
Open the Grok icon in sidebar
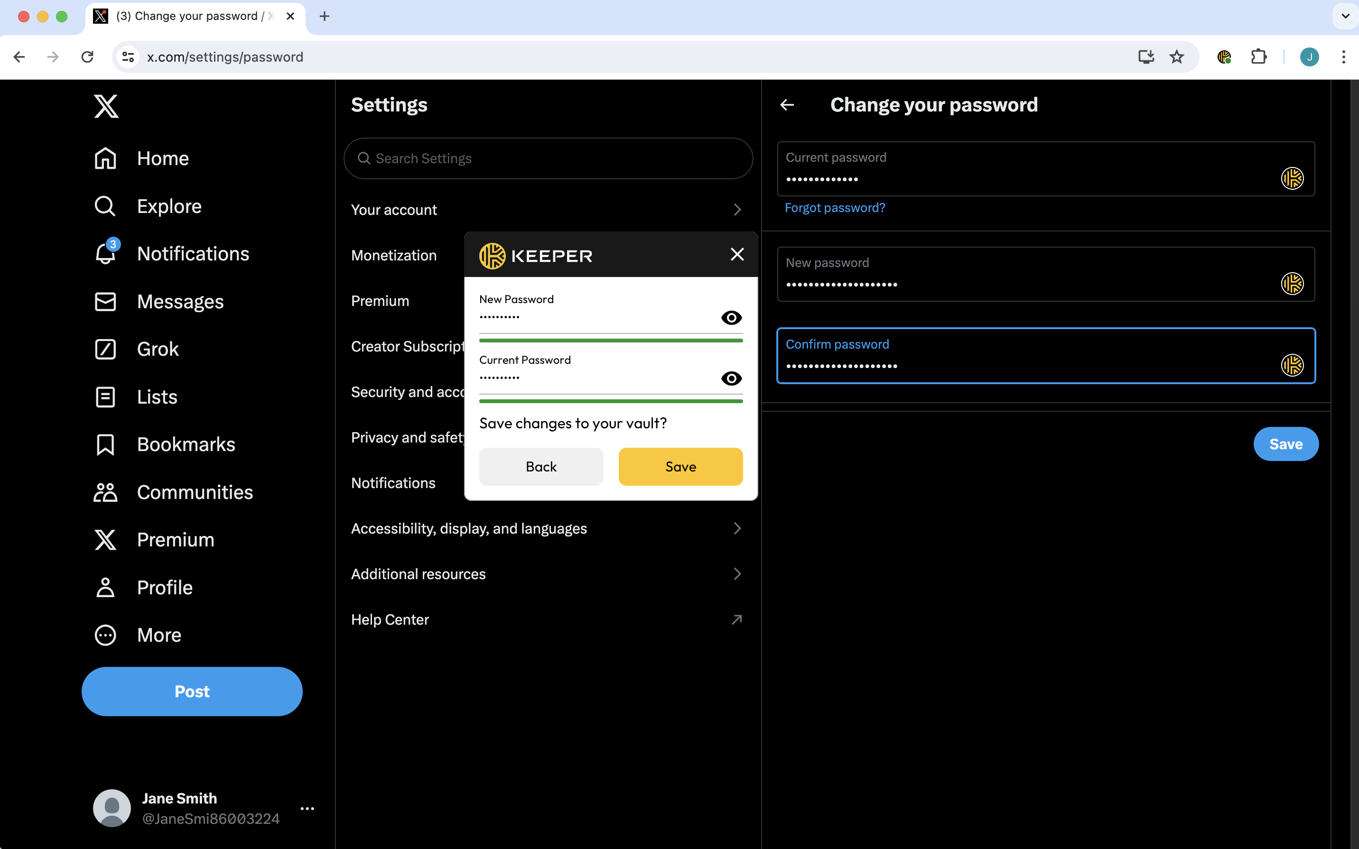[x=105, y=349]
